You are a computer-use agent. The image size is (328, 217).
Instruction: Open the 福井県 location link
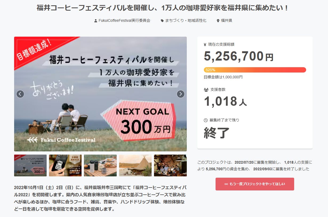[x=226, y=20]
